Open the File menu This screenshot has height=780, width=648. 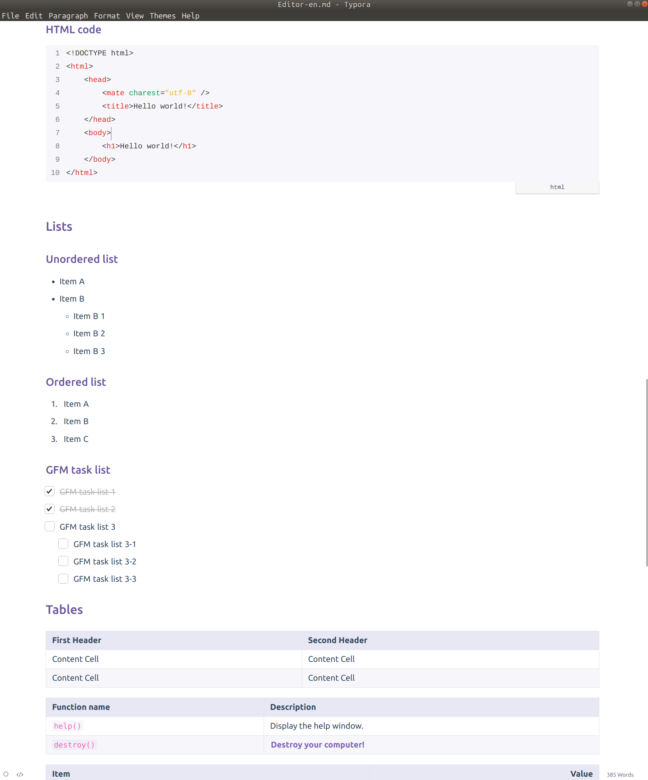(10, 16)
